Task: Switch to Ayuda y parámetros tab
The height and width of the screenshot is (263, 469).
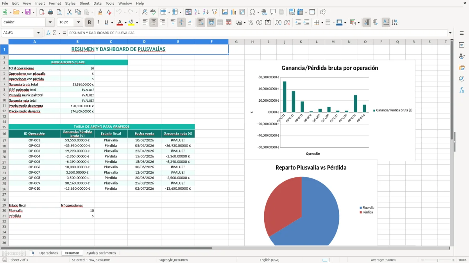Action: [x=101, y=253]
